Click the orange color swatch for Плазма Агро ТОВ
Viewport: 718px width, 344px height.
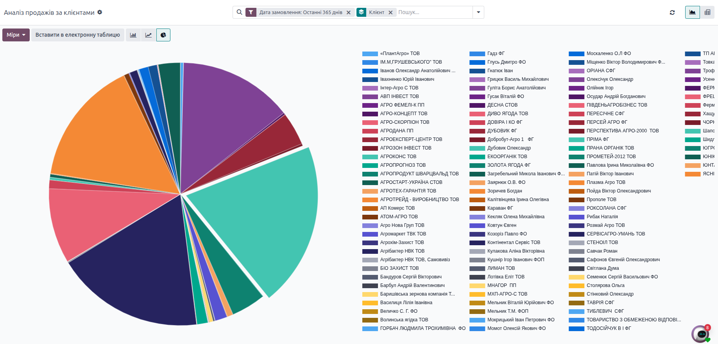coord(576,182)
